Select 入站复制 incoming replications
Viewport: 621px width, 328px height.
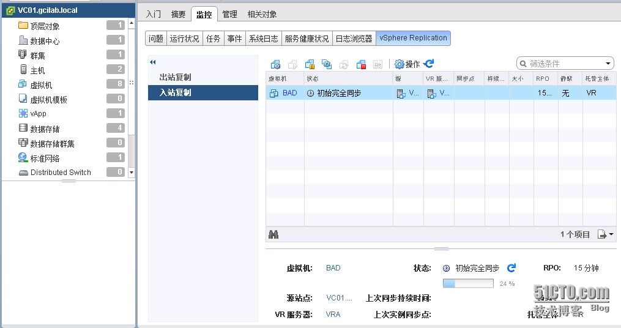[203, 92]
